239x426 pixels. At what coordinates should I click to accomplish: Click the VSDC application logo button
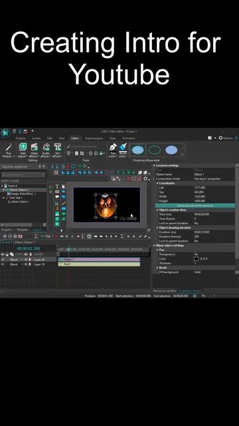(x=5, y=133)
